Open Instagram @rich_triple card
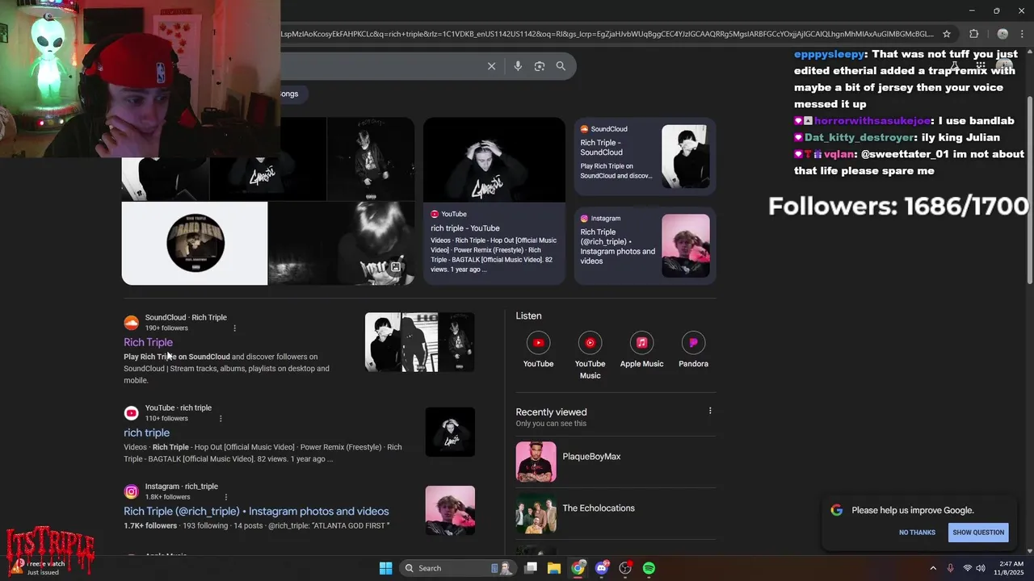This screenshot has height=581, width=1034. (645, 246)
